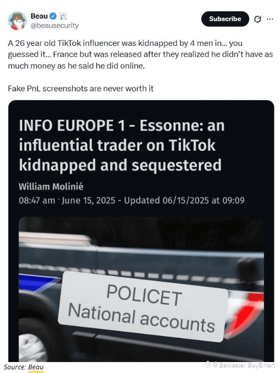279x373 pixels.
Task: Click the tweet text about kidnapped influencer
Action: [140, 54]
